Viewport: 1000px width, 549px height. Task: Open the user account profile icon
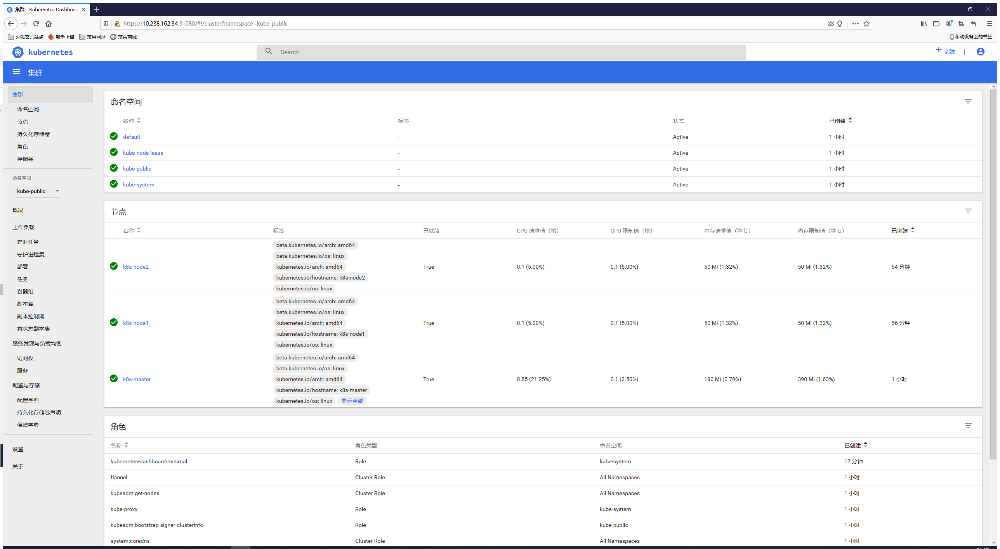(x=980, y=52)
